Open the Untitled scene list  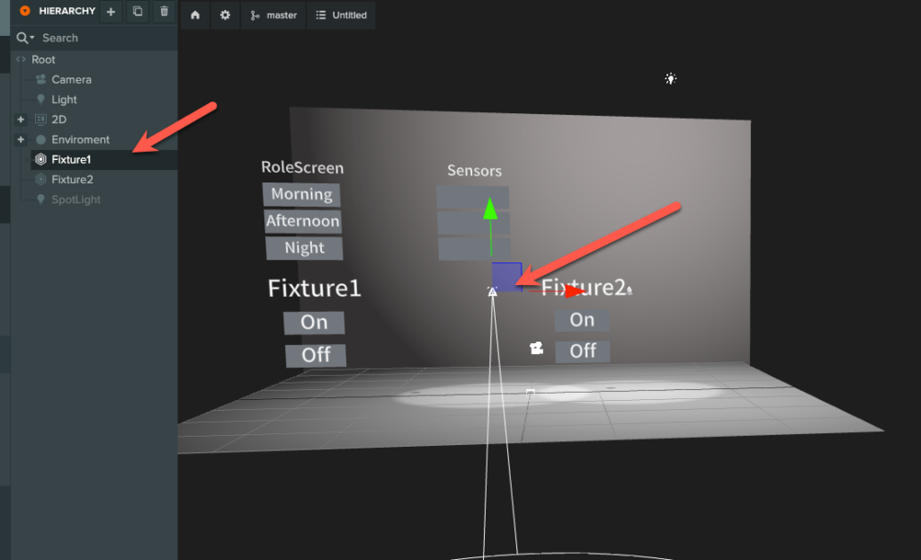click(341, 15)
